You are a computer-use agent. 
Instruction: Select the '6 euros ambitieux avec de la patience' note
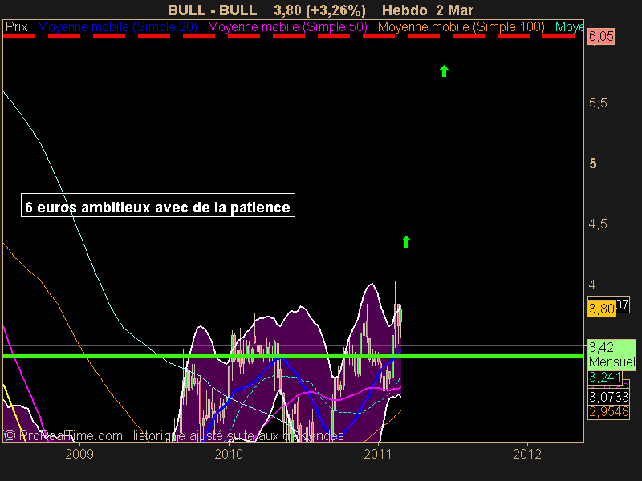(x=158, y=205)
